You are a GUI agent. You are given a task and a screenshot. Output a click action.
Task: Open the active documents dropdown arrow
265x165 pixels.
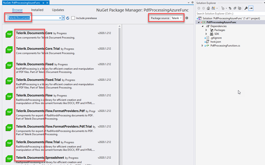click(189, 3)
